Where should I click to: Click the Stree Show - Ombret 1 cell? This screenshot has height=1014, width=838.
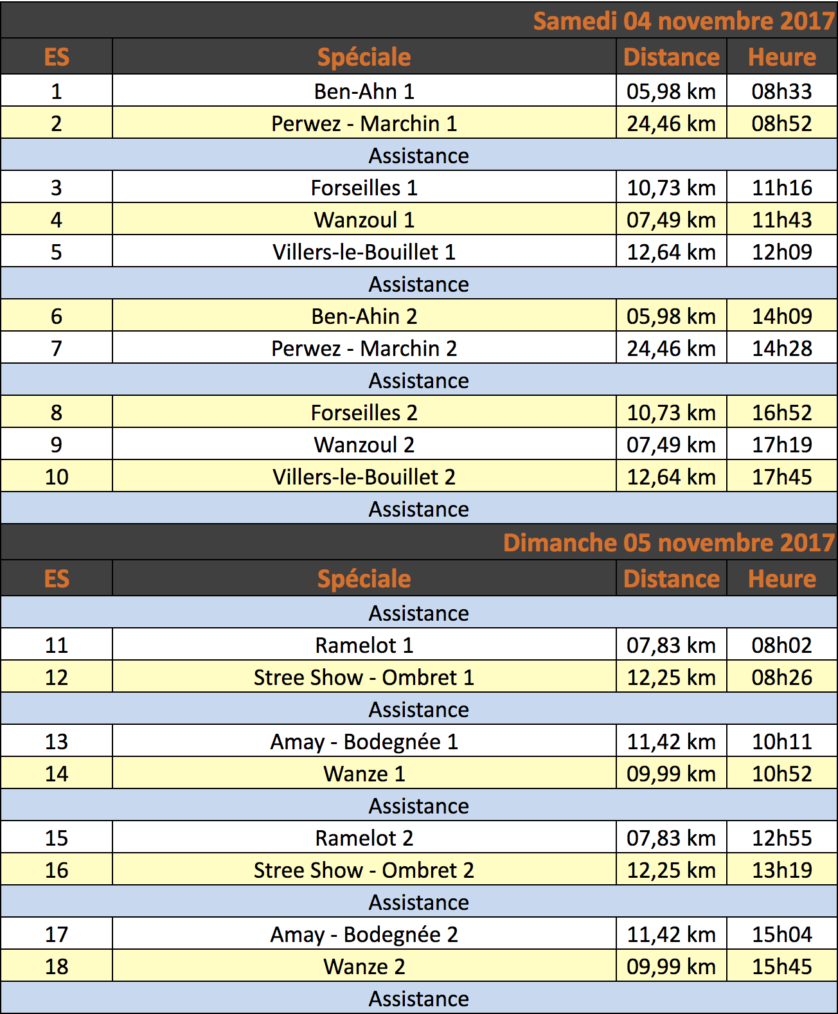pyautogui.click(x=364, y=677)
